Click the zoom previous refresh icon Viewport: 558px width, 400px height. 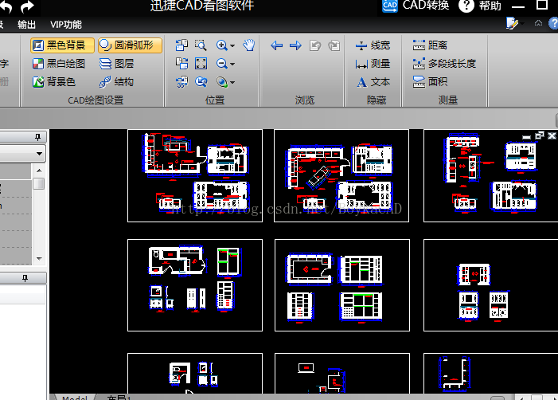201,82
